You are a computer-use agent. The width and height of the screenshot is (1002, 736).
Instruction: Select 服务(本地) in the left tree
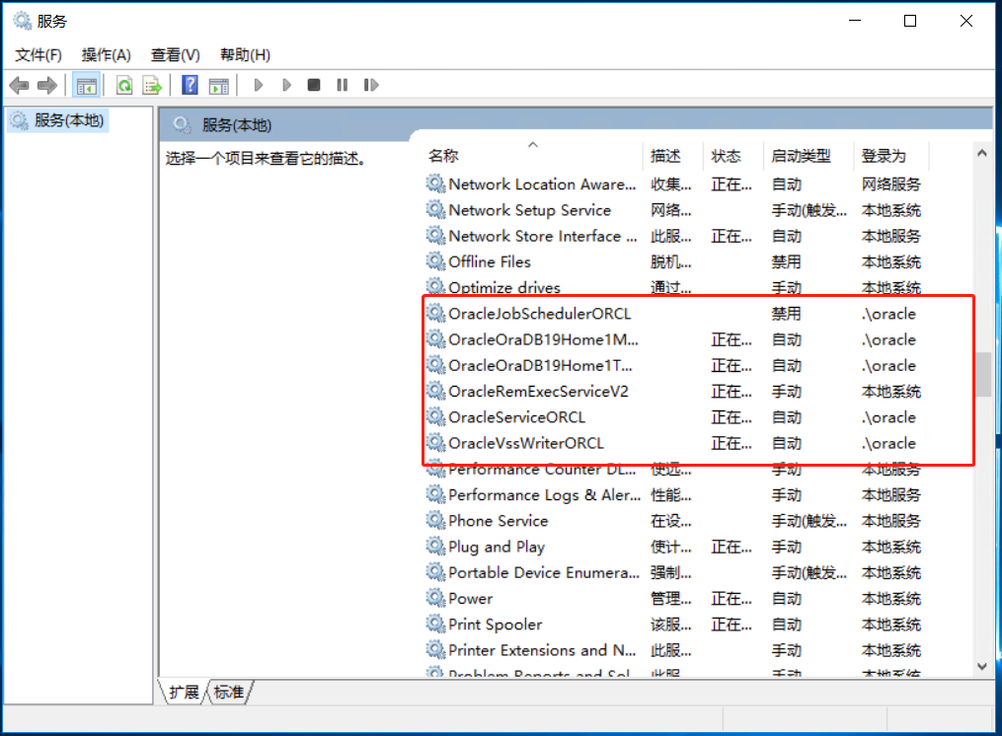[x=58, y=120]
